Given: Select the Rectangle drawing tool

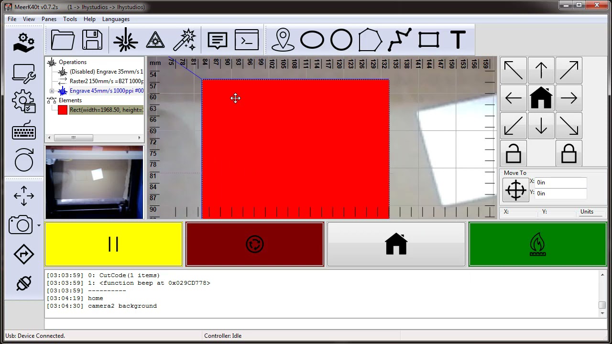Looking at the screenshot, I should pyautogui.click(x=429, y=40).
